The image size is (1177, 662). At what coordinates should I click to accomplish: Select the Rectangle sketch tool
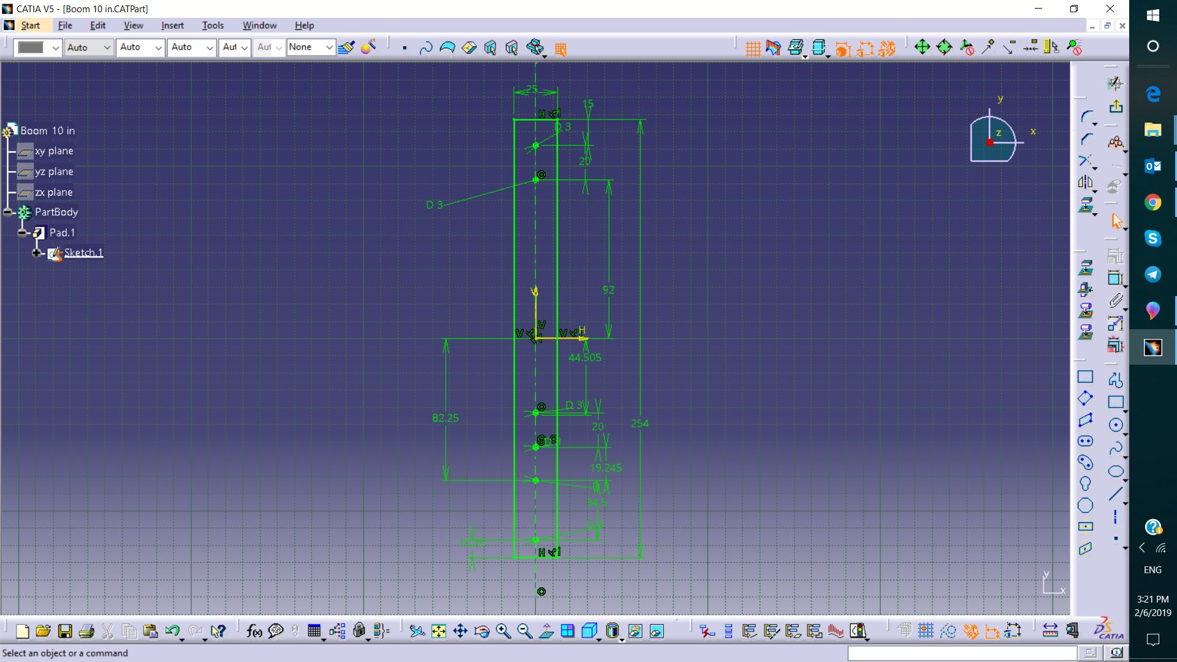(1115, 403)
